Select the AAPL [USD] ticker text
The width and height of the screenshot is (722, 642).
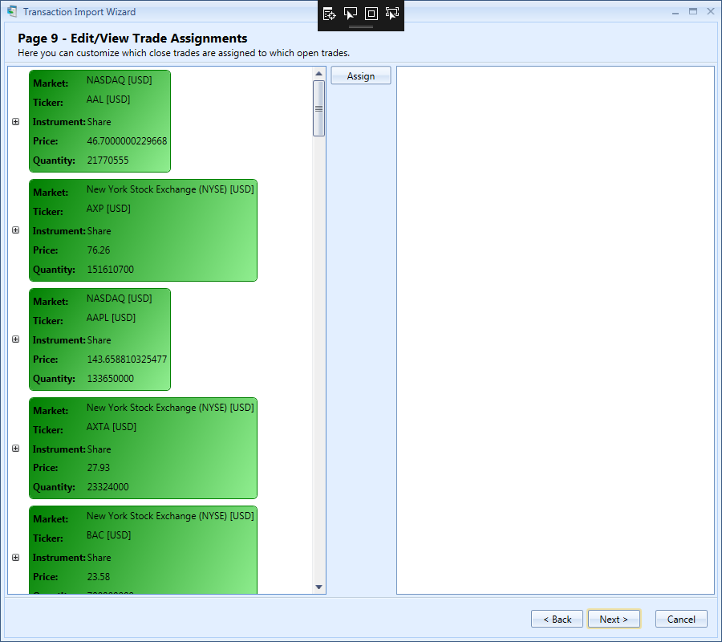(111, 318)
